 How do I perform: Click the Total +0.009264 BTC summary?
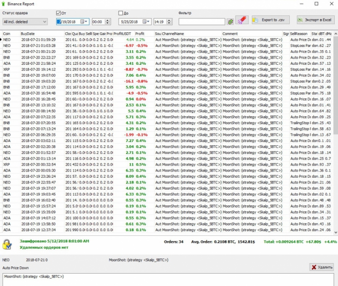(300, 242)
